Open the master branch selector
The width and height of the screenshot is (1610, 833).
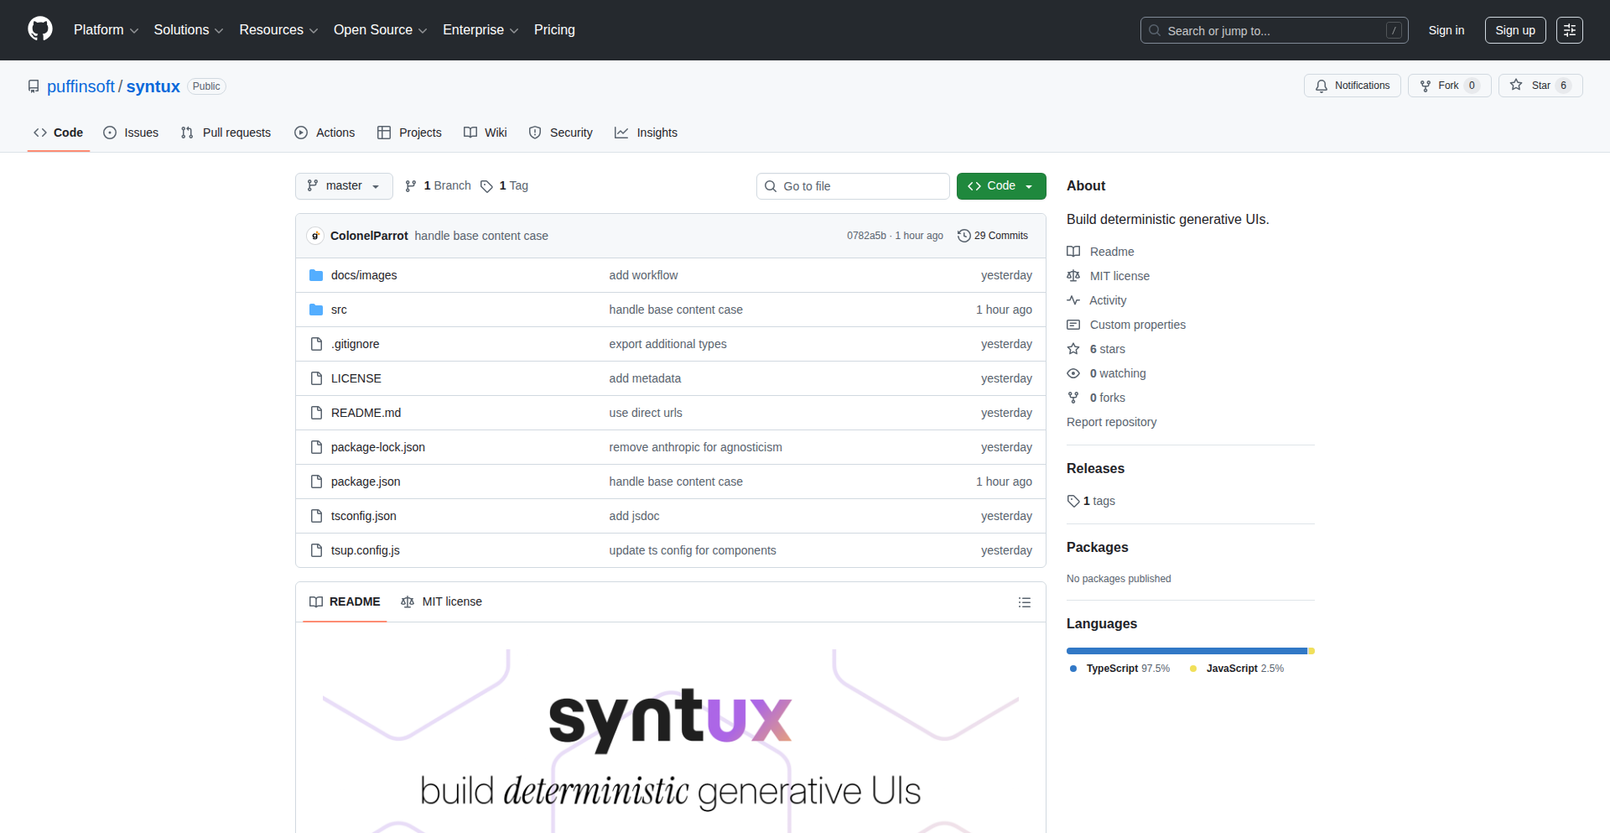[343, 185]
